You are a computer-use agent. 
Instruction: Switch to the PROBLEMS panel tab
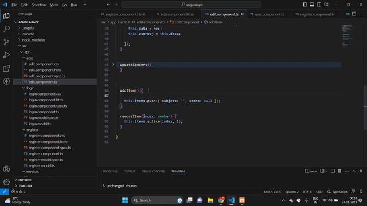pos(110,171)
